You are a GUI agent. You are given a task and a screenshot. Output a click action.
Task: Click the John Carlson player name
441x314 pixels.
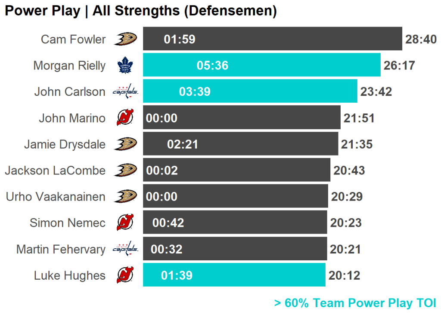70,92
